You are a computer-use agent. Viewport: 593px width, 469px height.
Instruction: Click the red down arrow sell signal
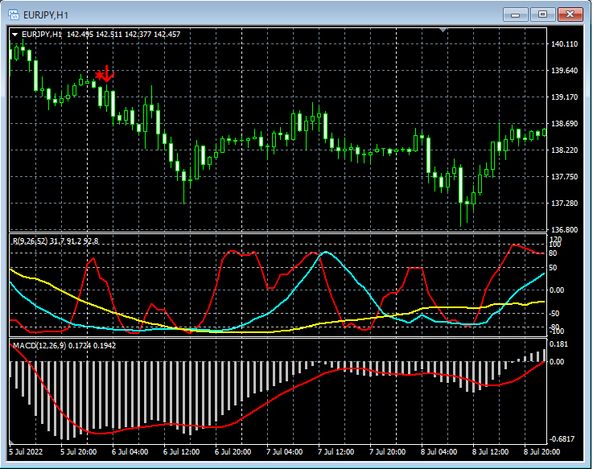pos(107,74)
